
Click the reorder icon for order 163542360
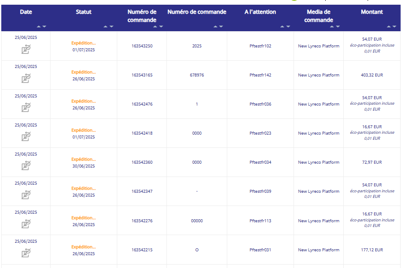[x=26, y=166]
